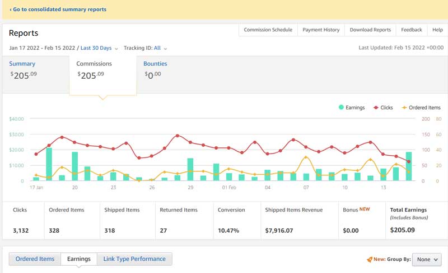Click the $40.00 y-axis label
This screenshot has height=273, width=448.
click(16, 119)
